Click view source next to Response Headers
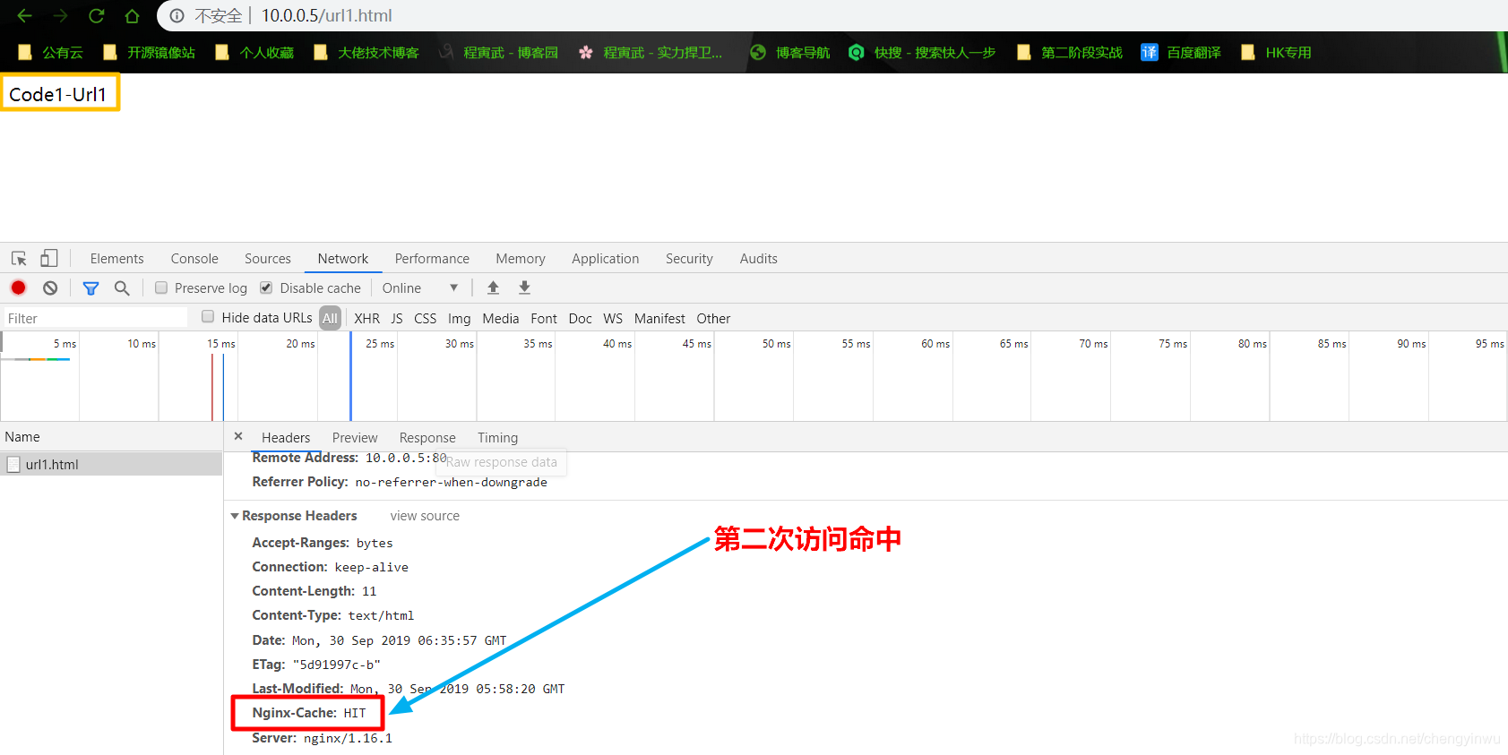 pos(425,516)
